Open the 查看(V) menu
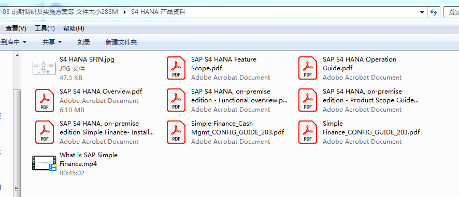459x197 pixels. [16, 28]
